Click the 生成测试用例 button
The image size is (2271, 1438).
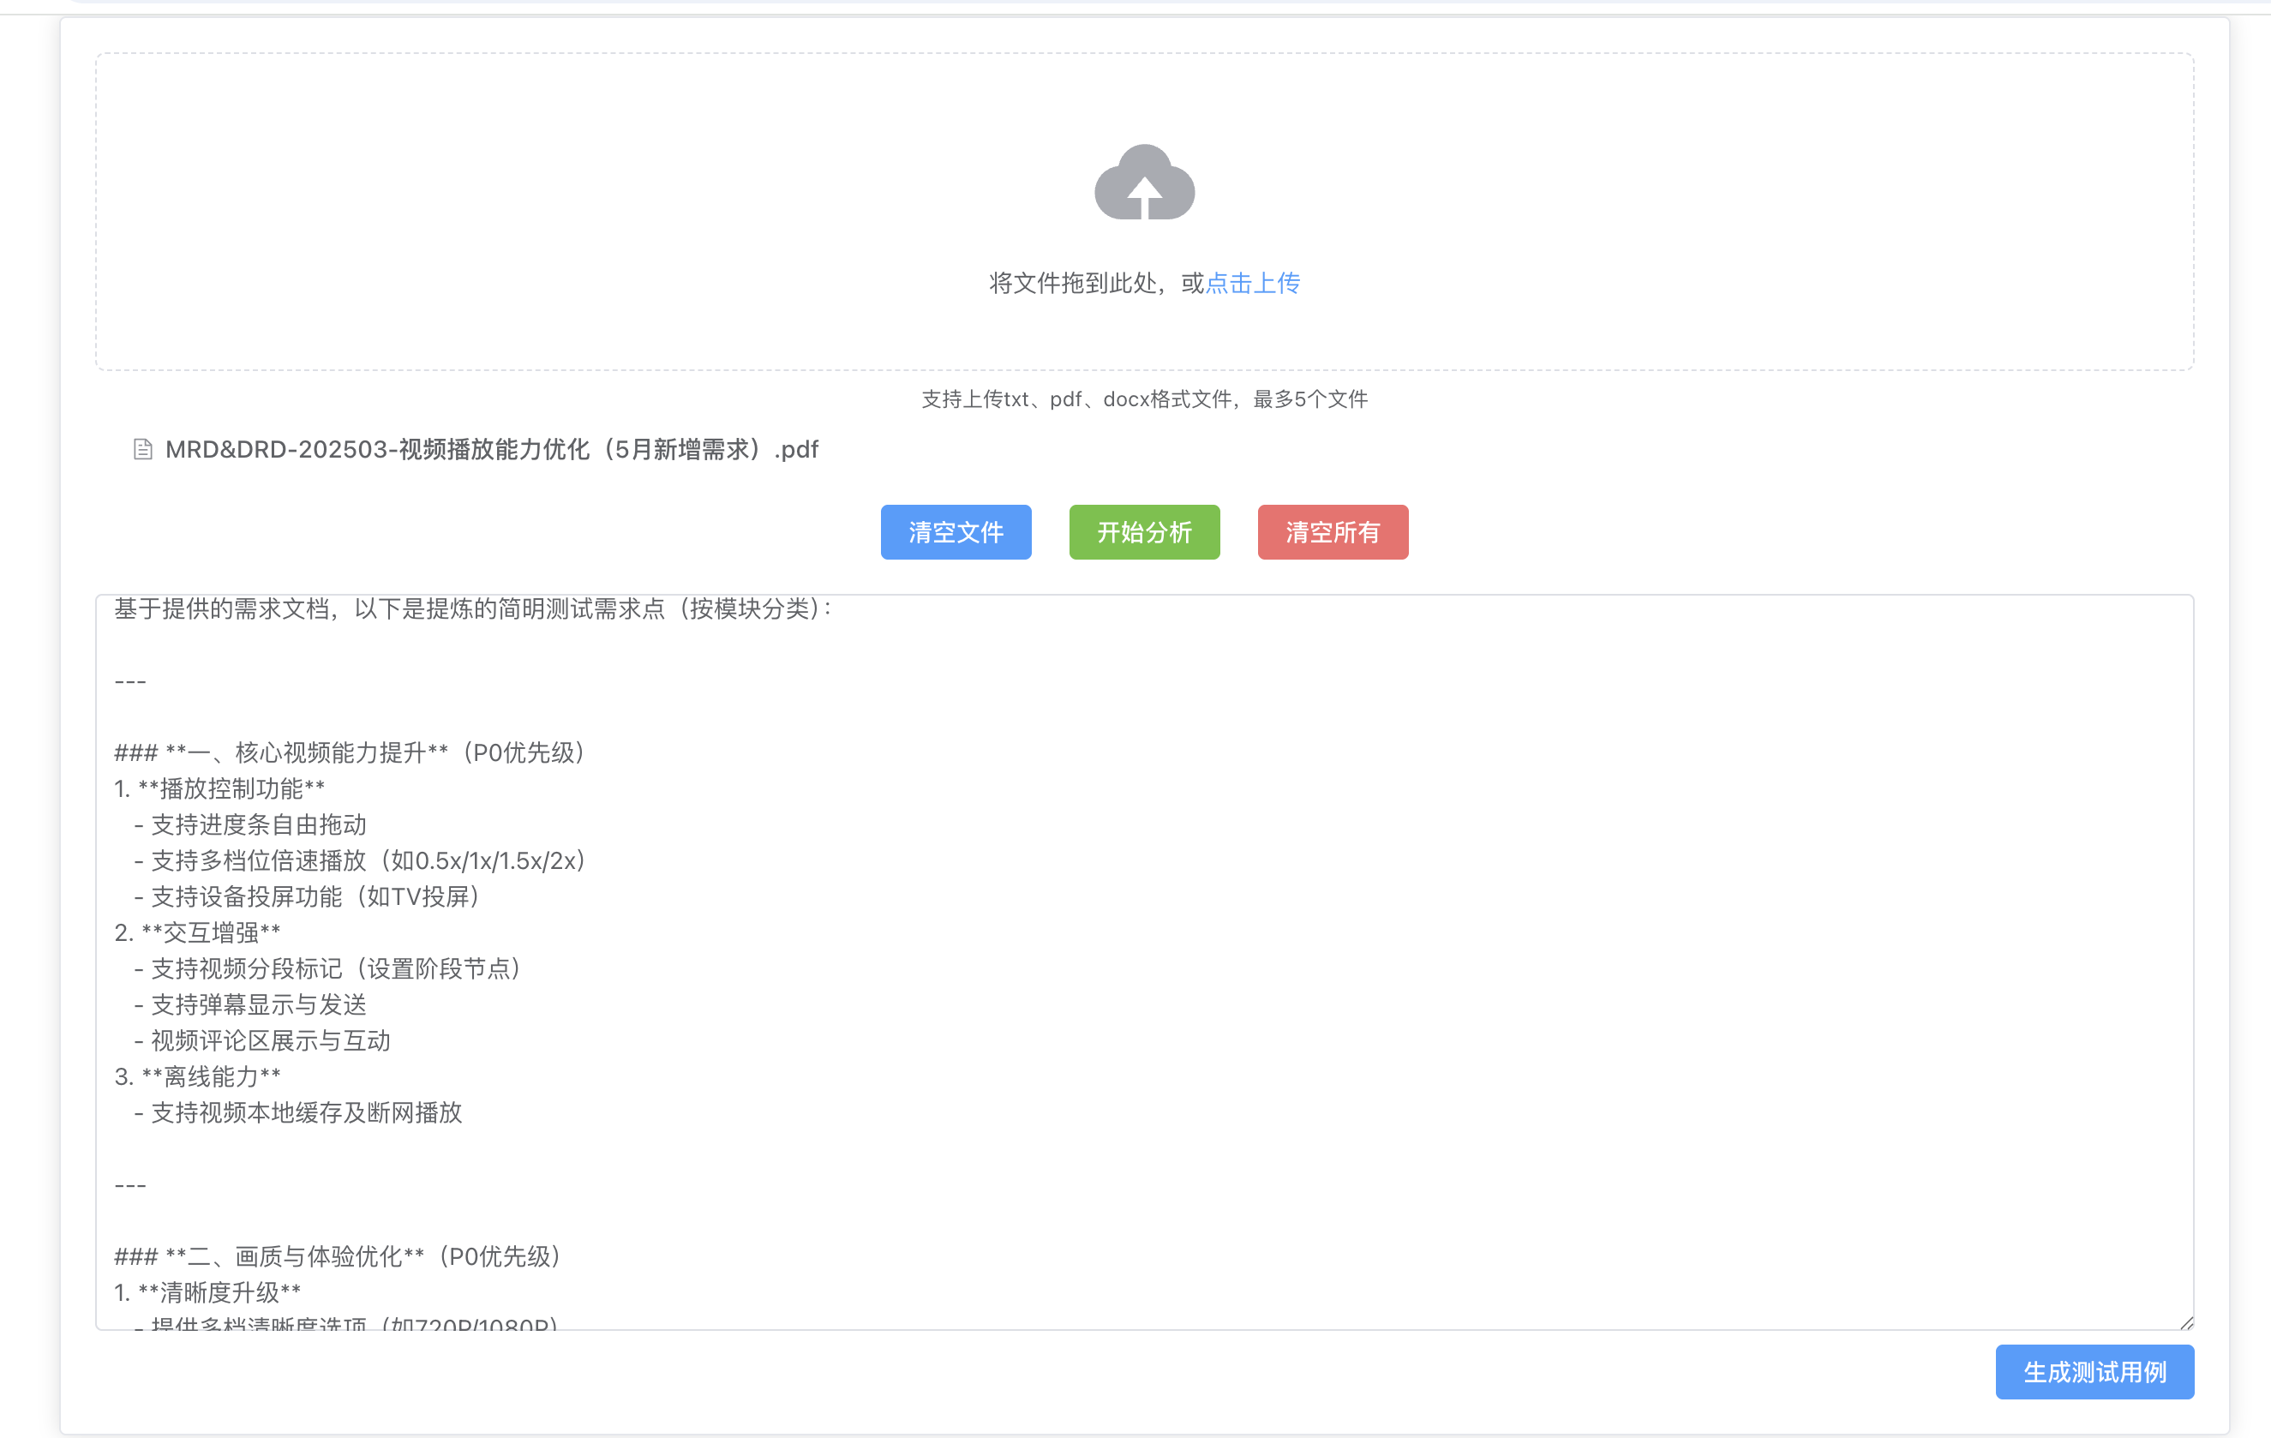[x=2094, y=1371]
